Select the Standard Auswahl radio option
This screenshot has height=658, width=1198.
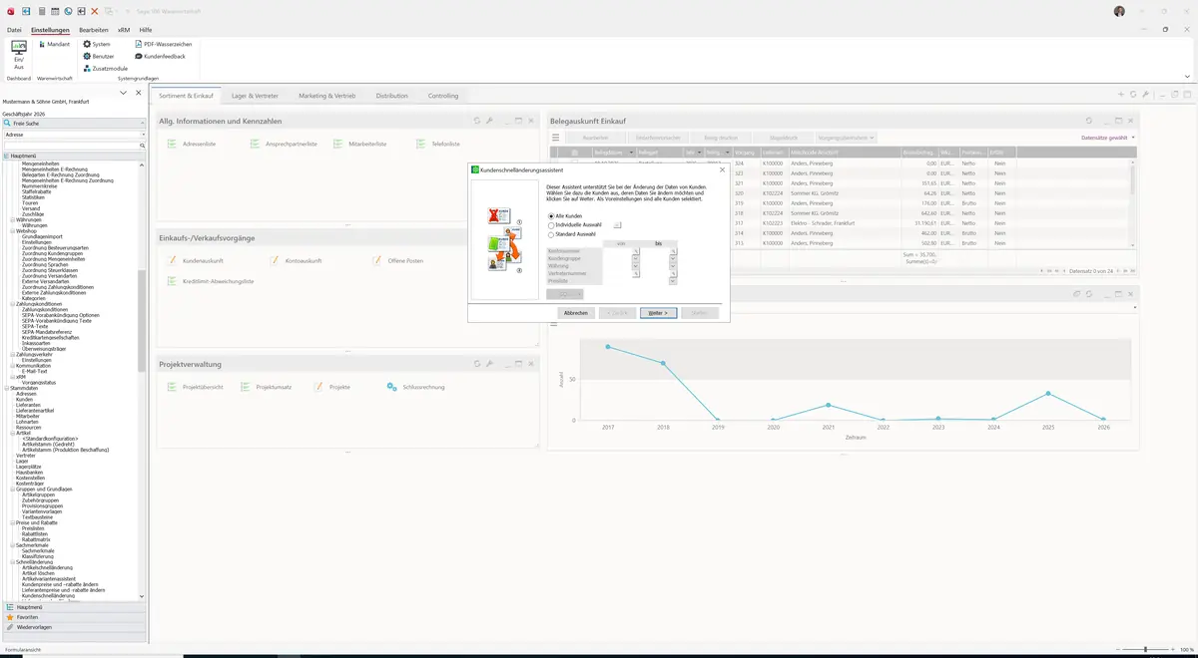551,234
